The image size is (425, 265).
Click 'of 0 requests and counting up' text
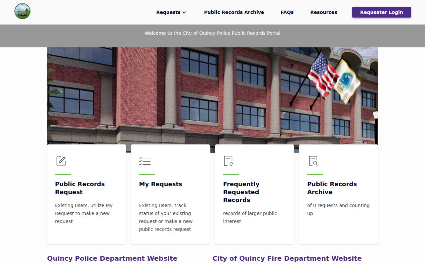(338, 209)
